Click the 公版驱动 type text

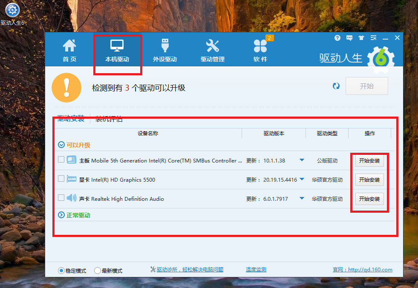click(x=327, y=160)
